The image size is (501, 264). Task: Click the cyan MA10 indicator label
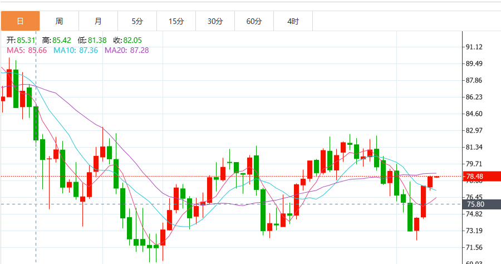(75, 51)
